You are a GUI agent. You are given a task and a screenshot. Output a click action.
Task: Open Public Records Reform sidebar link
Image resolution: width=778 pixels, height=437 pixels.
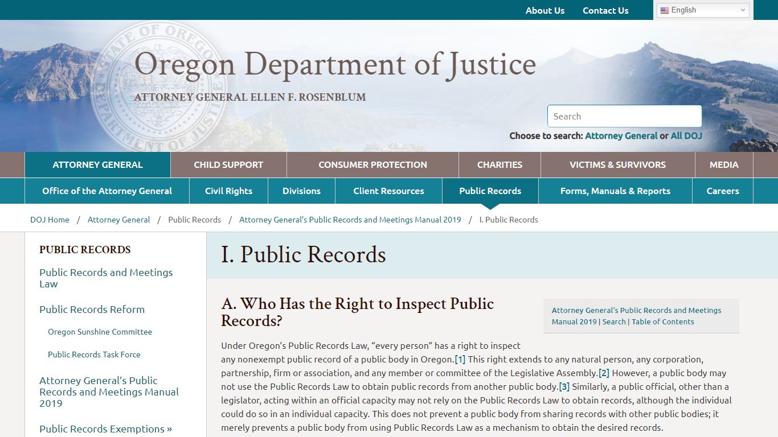[92, 310]
